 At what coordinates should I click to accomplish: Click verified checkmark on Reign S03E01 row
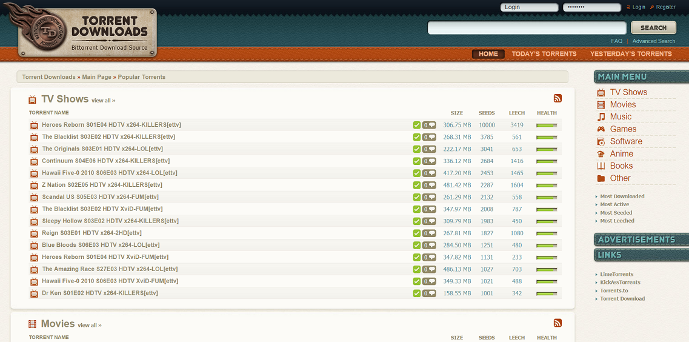click(416, 233)
